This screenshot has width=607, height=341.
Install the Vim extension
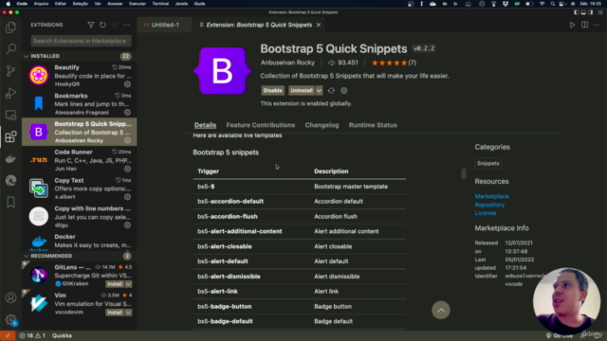point(115,312)
